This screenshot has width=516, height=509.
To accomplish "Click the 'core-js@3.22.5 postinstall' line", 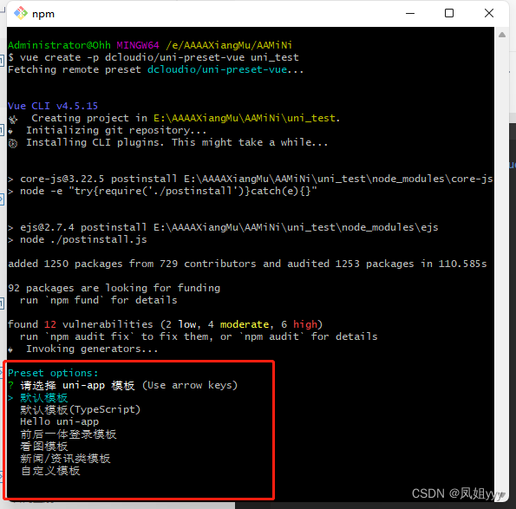I will [x=251, y=179].
